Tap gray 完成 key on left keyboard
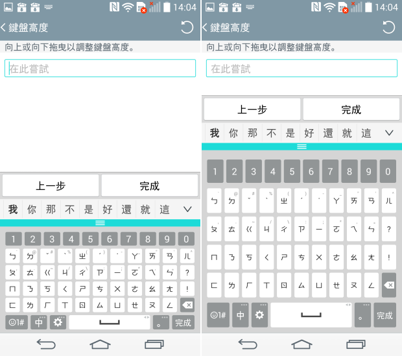The height and width of the screenshot is (356, 402). tap(183, 322)
